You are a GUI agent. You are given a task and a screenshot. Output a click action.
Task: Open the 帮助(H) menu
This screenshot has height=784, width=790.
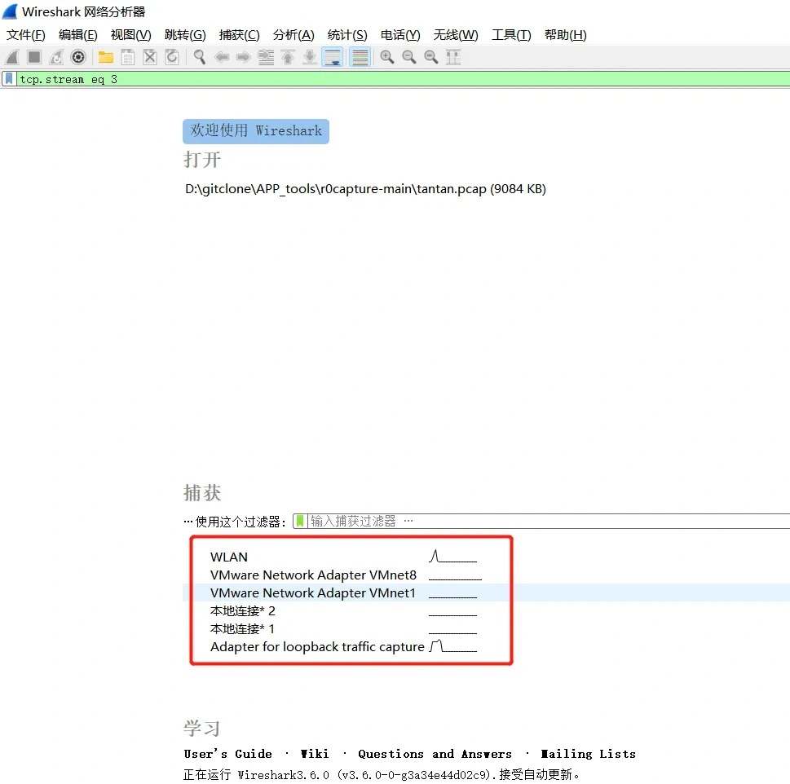pos(565,35)
